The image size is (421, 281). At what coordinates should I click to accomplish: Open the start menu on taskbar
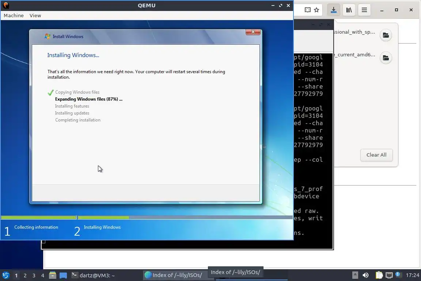5,276
